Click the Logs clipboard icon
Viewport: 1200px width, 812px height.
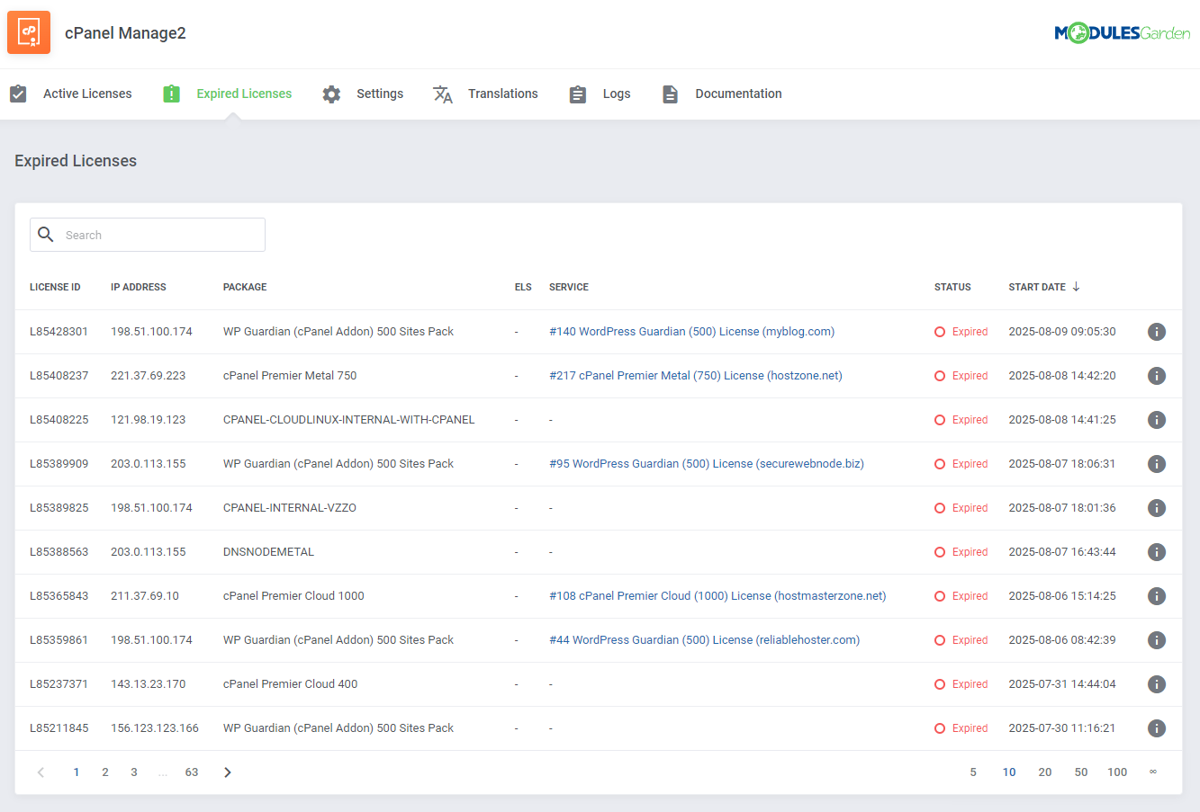(x=577, y=93)
